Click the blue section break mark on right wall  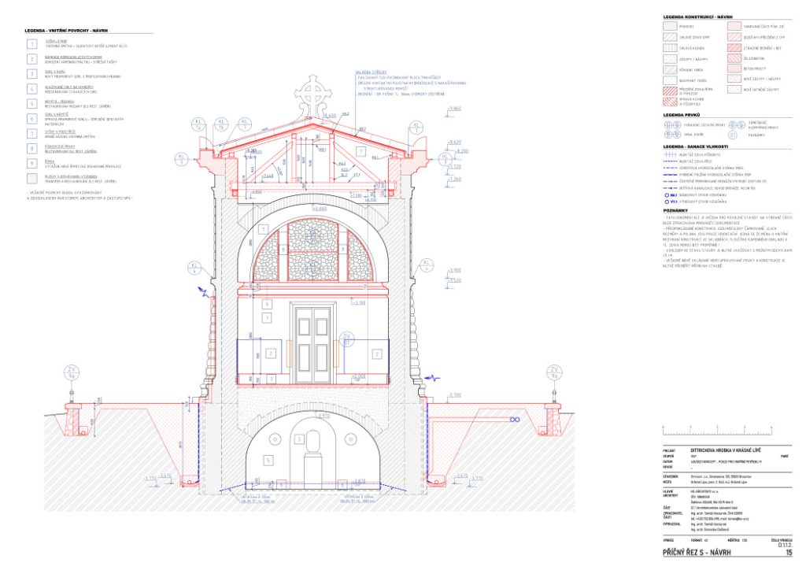pos(432,378)
